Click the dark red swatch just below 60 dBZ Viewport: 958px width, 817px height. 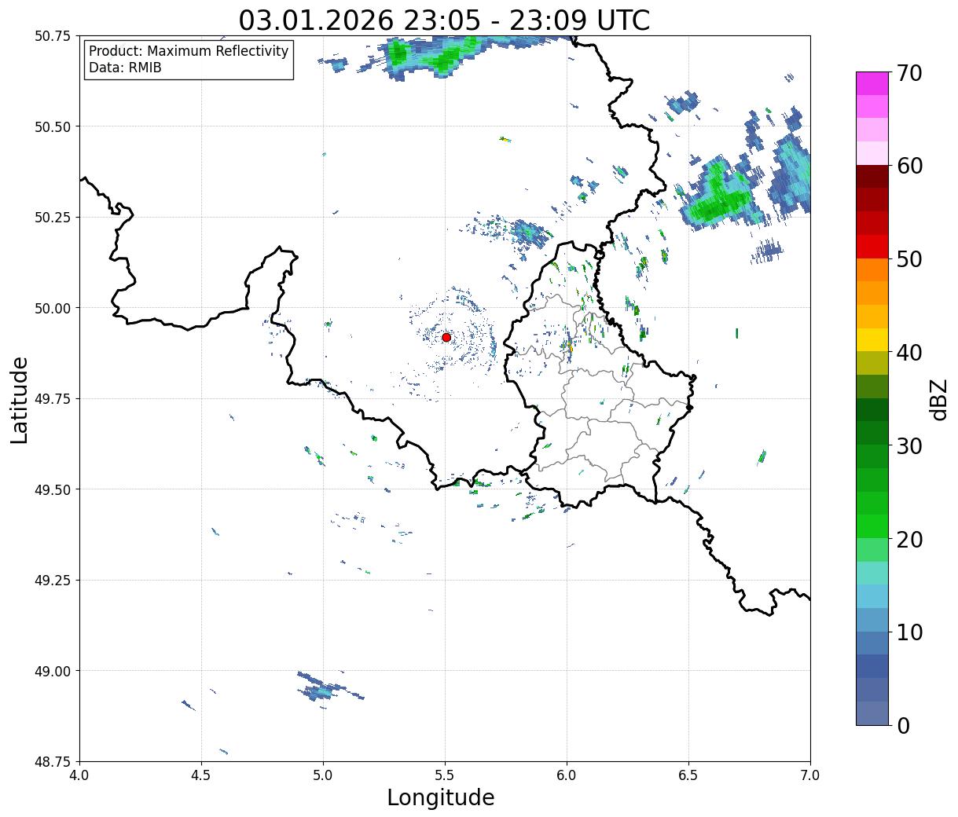pyautogui.click(x=872, y=177)
